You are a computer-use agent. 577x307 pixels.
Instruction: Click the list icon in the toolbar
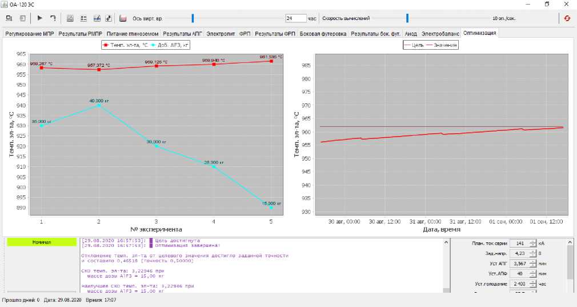click(83, 18)
